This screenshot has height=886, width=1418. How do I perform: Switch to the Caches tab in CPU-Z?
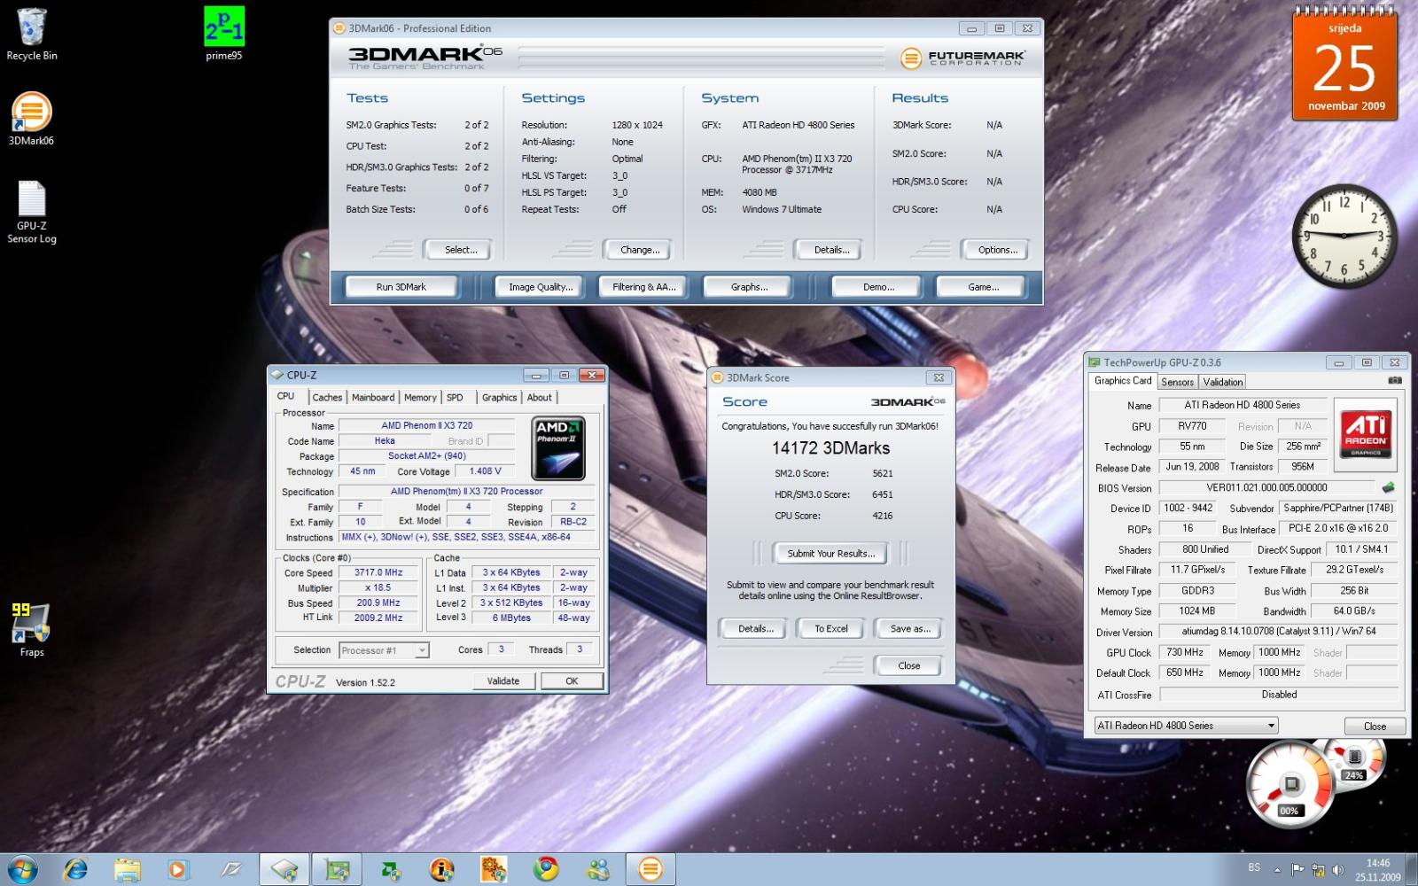click(327, 398)
